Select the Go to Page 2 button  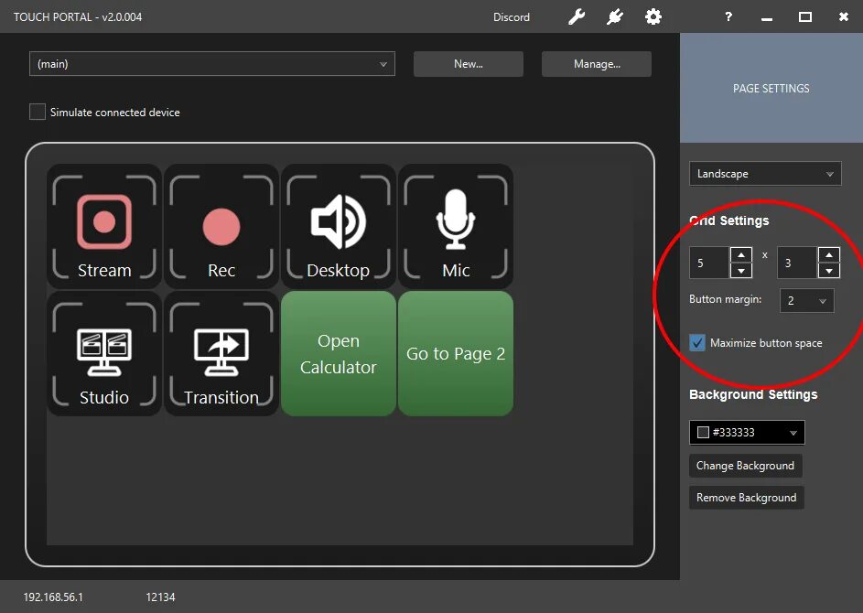[456, 353]
